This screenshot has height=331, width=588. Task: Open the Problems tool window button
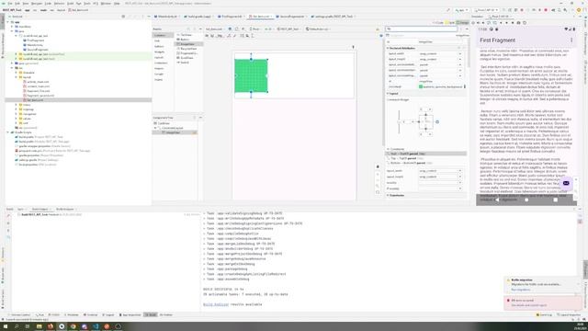click(x=72, y=314)
